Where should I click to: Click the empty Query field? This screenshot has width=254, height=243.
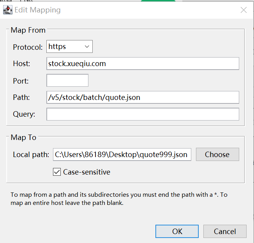click(143, 114)
